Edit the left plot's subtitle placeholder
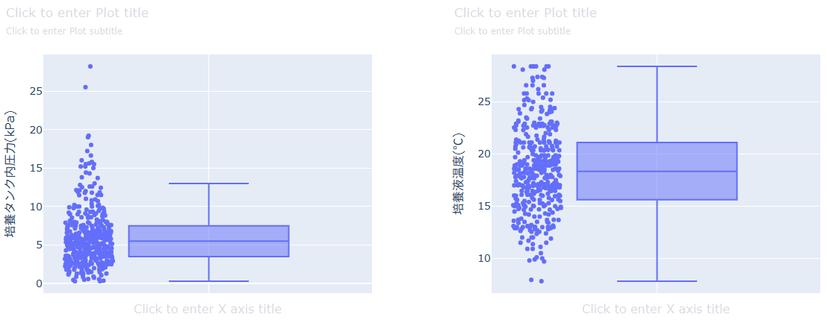 point(64,31)
